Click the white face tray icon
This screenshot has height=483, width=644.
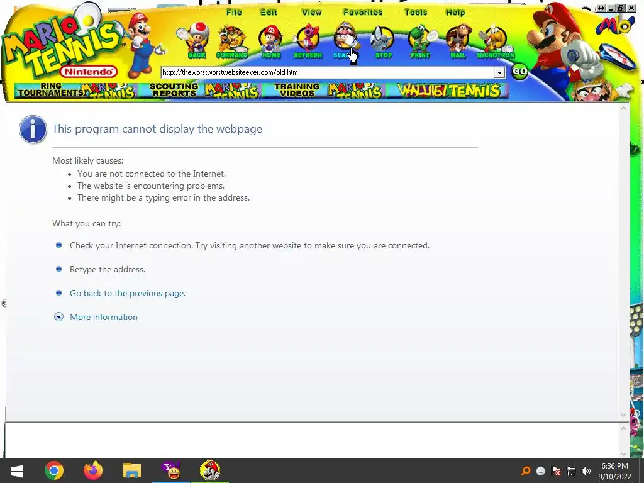[x=541, y=471]
